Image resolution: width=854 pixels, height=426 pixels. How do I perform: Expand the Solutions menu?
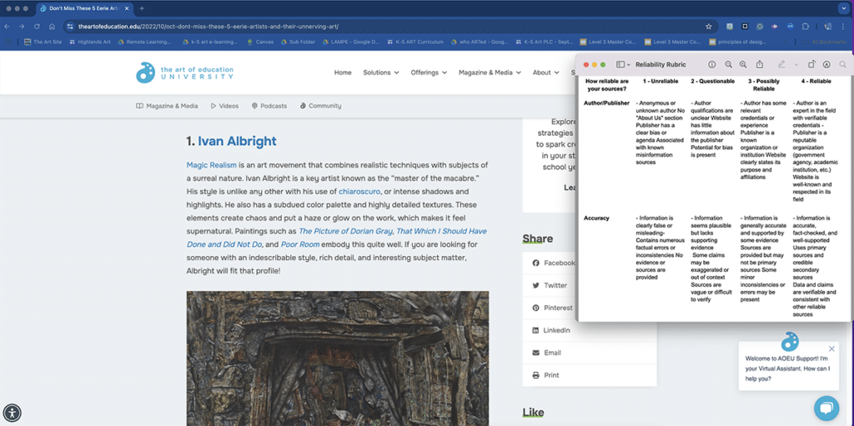click(x=380, y=73)
